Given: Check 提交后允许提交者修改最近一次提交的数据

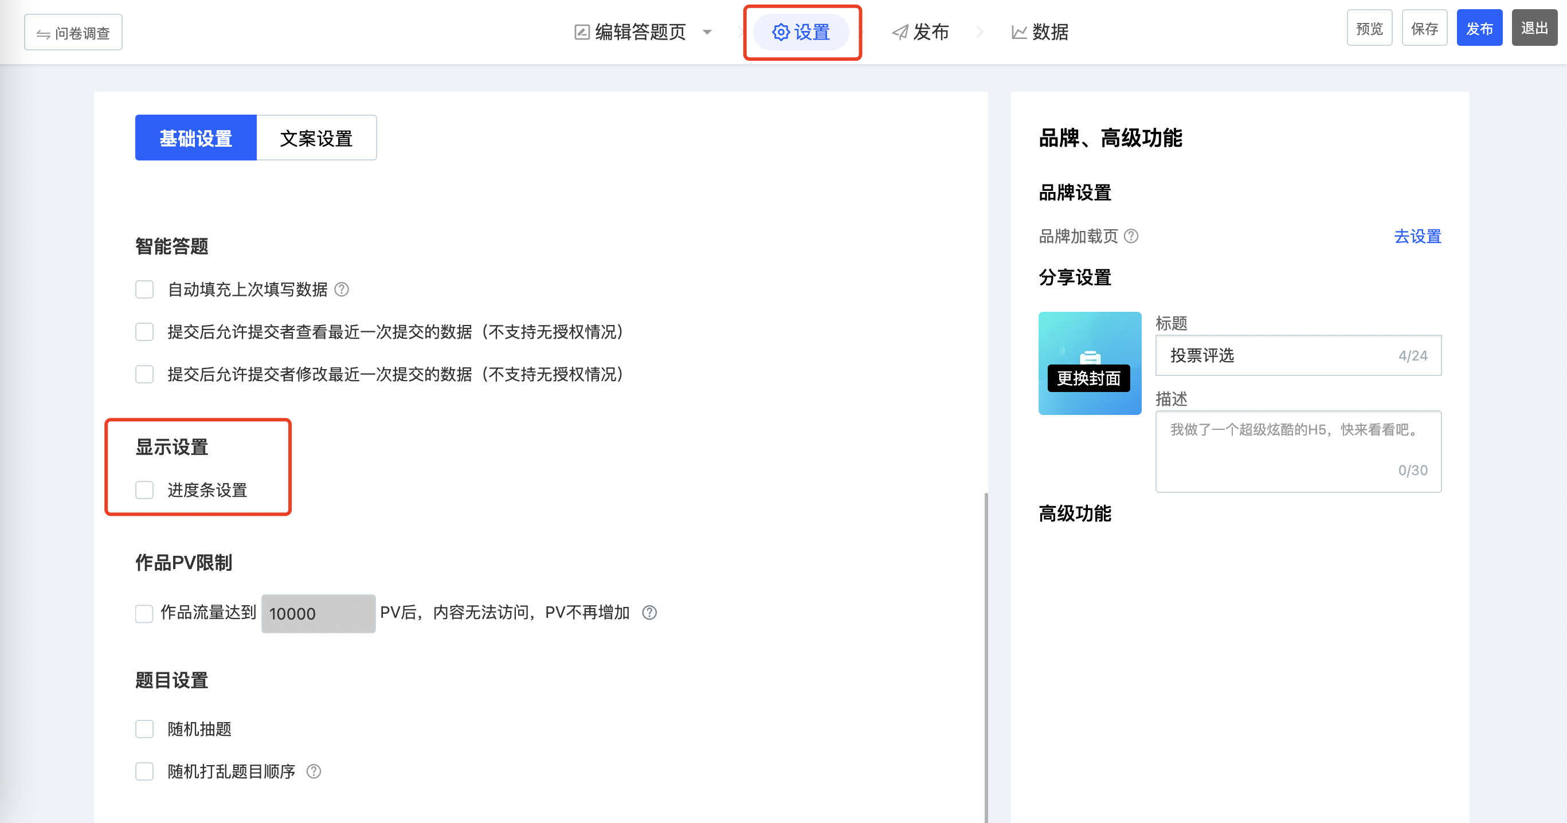Looking at the screenshot, I should [144, 374].
